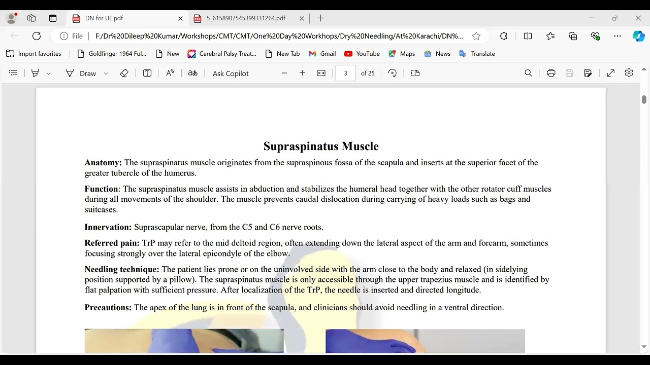Open the New Tab bookmark
The width and height of the screenshot is (650, 365).
pyautogui.click(x=283, y=54)
